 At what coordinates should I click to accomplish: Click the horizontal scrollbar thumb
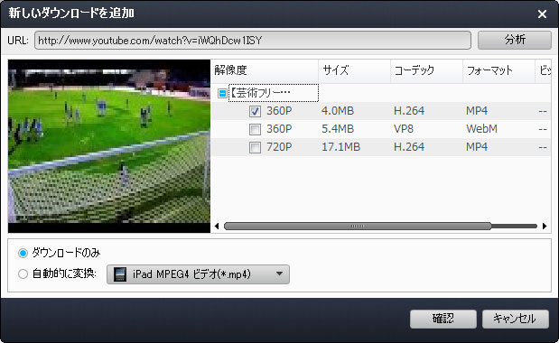pos(358,227)
